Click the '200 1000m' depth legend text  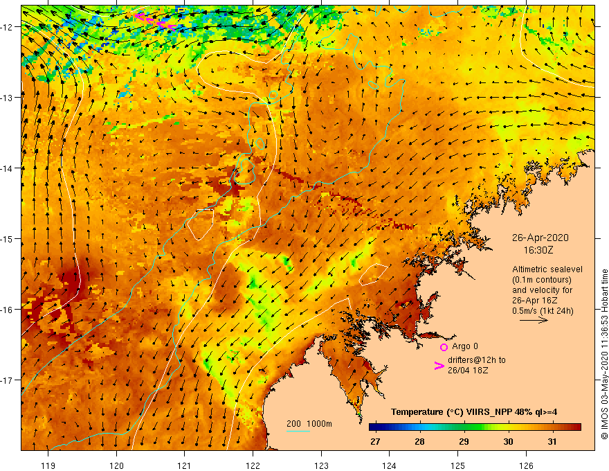coord(309,424)
